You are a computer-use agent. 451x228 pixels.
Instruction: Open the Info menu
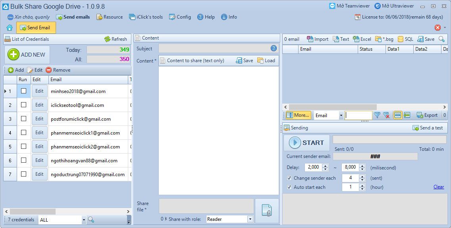tap(229, 17)
